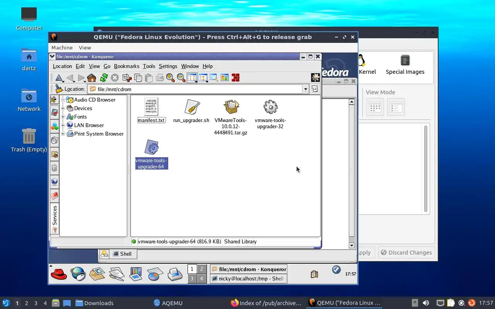Screen dimensions: 495x309
Task: Go up one directory in Konqueror
Action: (59, 78)
